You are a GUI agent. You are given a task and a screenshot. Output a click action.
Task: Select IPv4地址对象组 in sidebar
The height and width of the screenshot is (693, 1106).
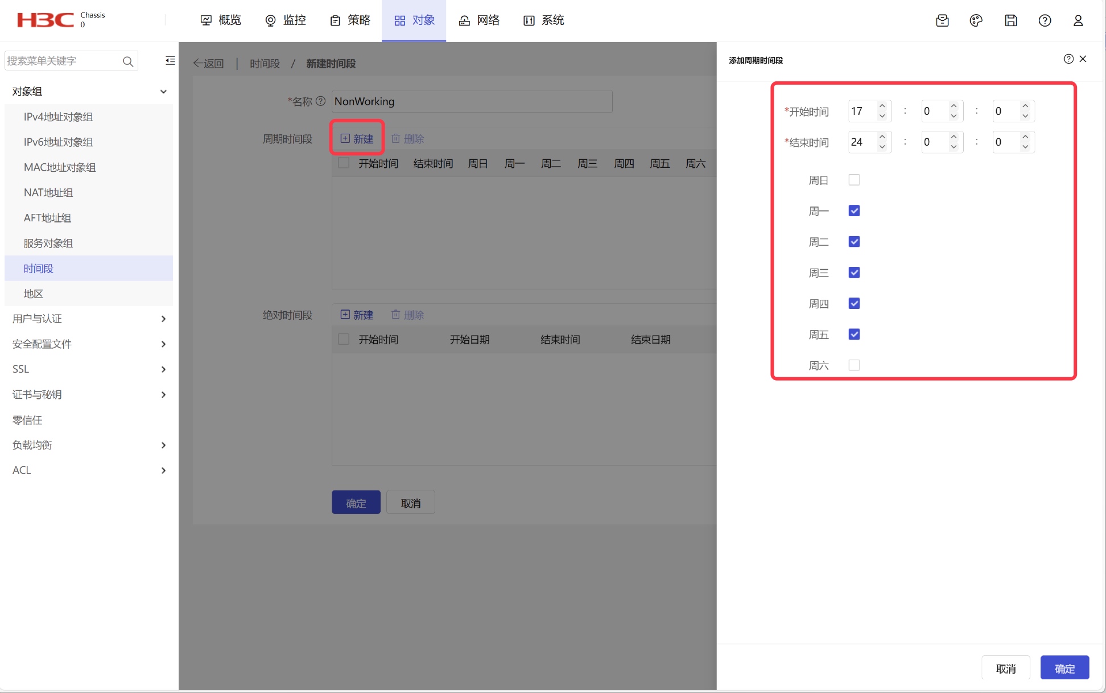pyautogui.click(x=89, y=117)
